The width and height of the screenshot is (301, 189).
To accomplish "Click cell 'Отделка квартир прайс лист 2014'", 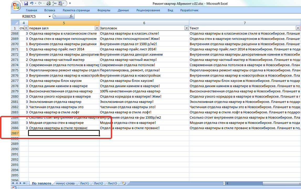I will tap(64, 49).
